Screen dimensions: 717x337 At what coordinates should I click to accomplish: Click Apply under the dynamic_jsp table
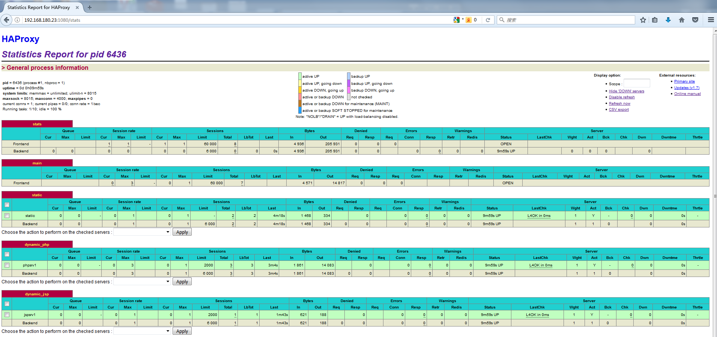pos(182,331)
